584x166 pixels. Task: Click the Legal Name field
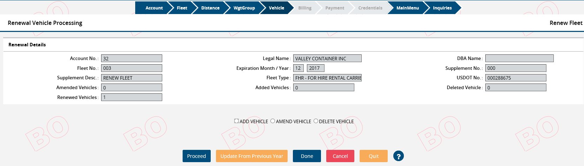327,58
